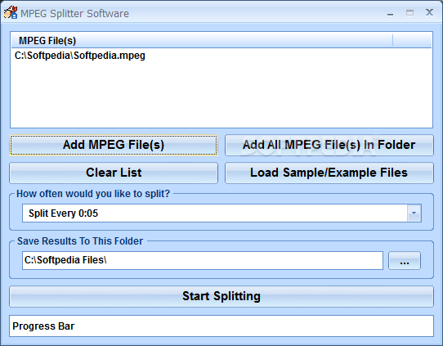Click inside the Split Every 0:05 combo box

(x=221, y=213)
